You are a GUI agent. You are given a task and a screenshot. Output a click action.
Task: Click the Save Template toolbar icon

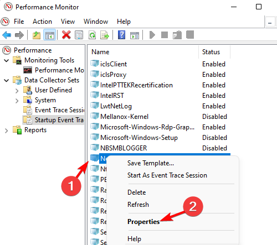(x=177, y=35)
